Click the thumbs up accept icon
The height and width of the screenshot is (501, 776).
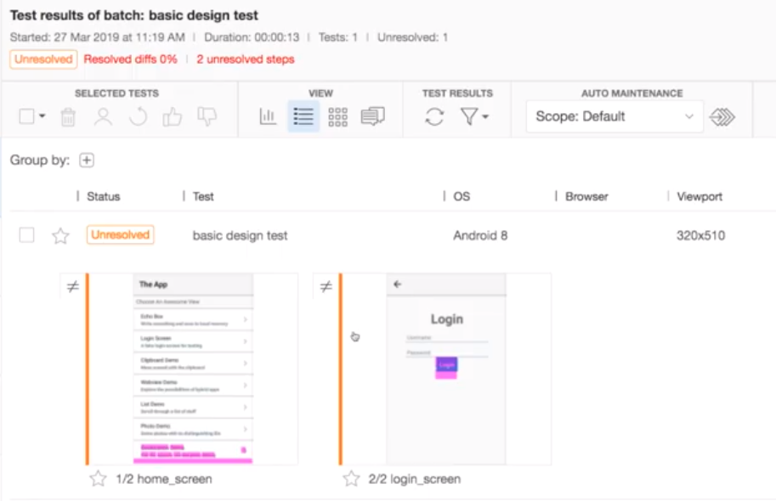point(173,117)
